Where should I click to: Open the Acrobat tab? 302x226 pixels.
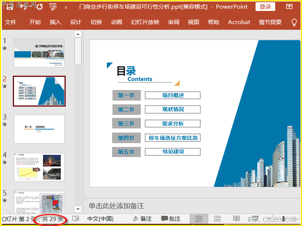(x=239, y=22)
